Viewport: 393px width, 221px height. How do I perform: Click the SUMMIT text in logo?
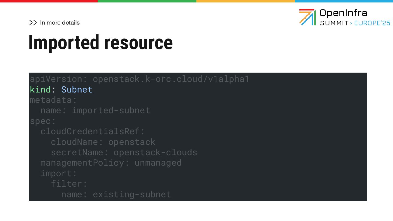click(334, 23)
